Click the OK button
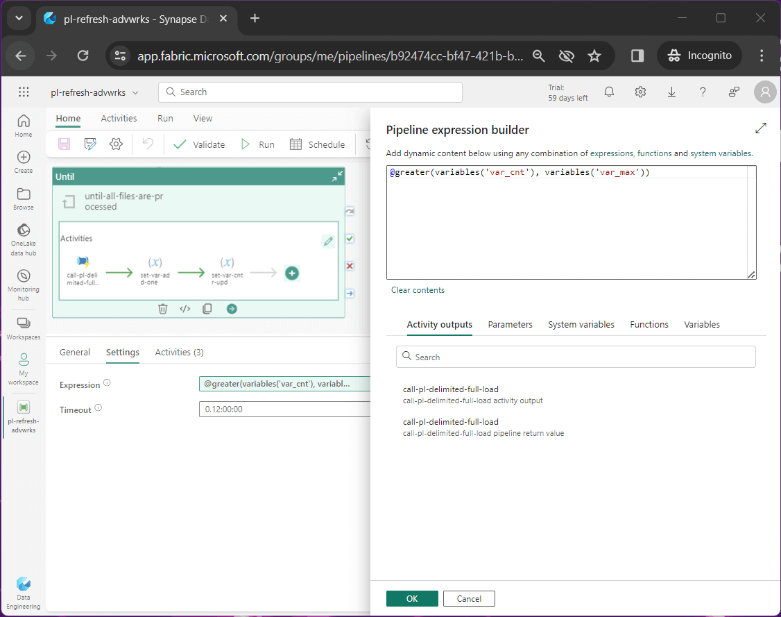This screenshot has width=781, height=617. tap(412, 598)
